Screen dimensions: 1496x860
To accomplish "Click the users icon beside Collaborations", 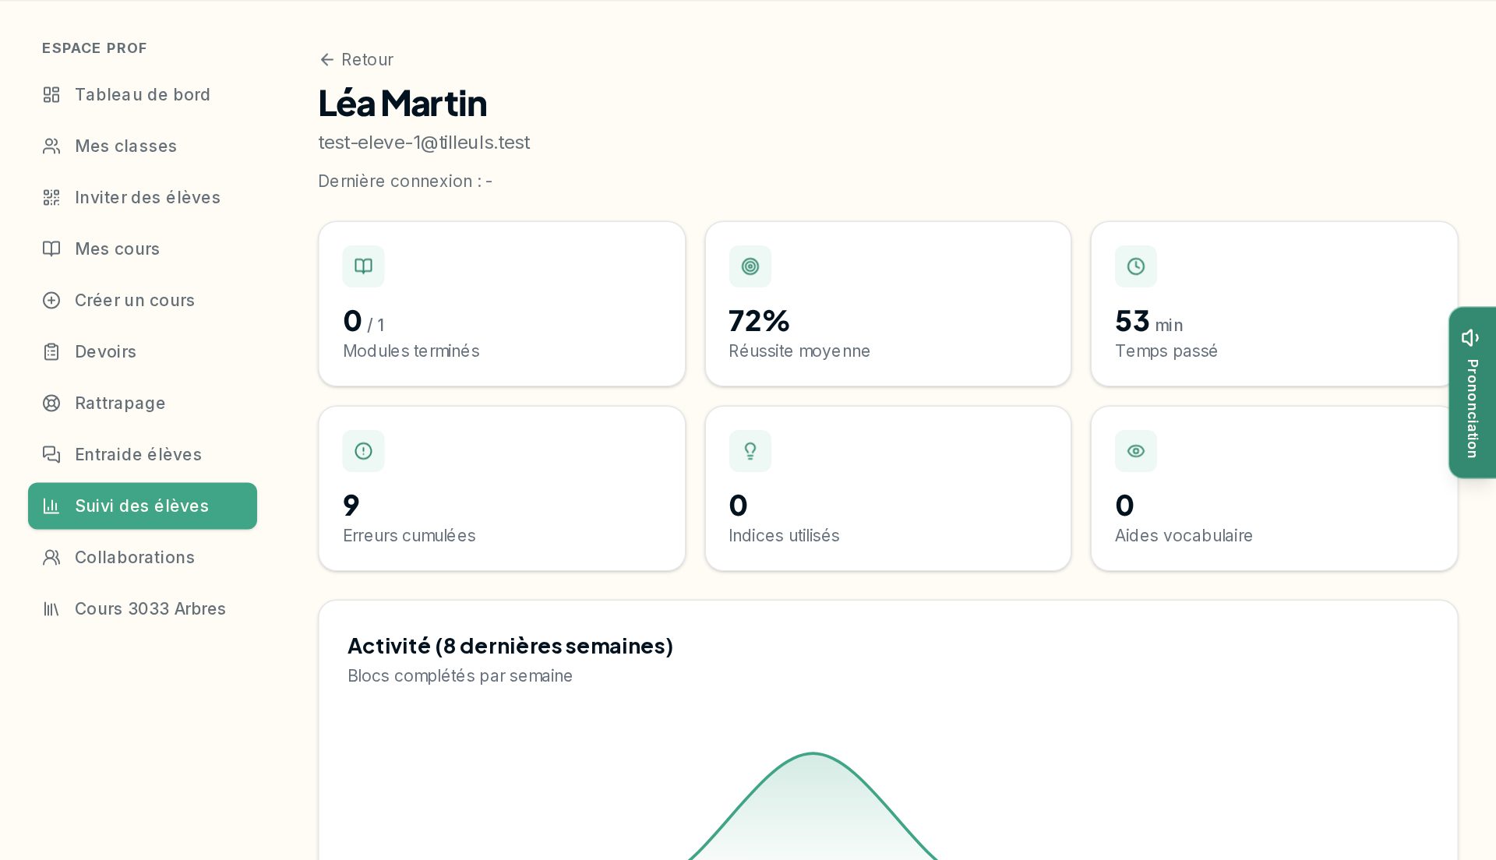I will pos(51,558).
